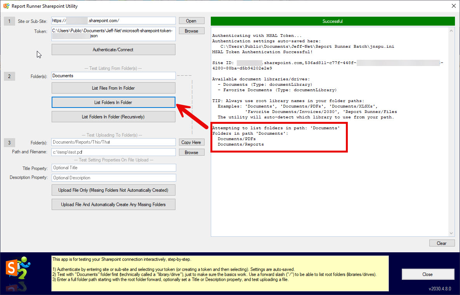Browse for the Path and Filename
The height and width of the screenshot is (295, 460).
point(191,153)
